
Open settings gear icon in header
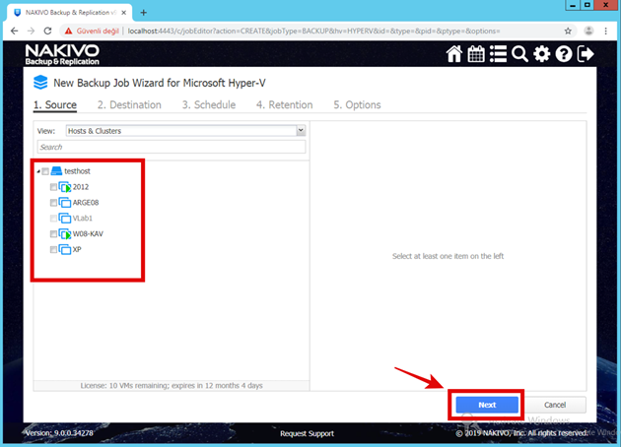[x=541, y=54]
